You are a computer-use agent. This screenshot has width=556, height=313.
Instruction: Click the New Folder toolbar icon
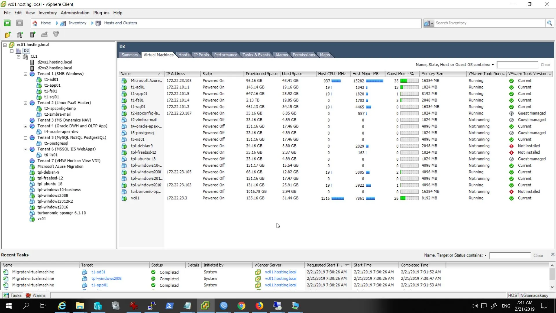[8, 35]
